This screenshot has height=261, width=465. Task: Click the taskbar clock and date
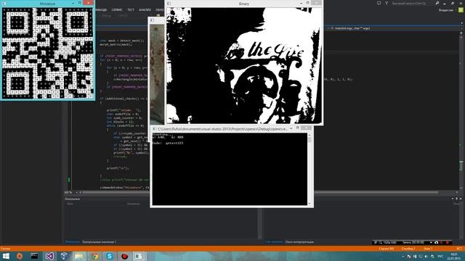[453, 256]
